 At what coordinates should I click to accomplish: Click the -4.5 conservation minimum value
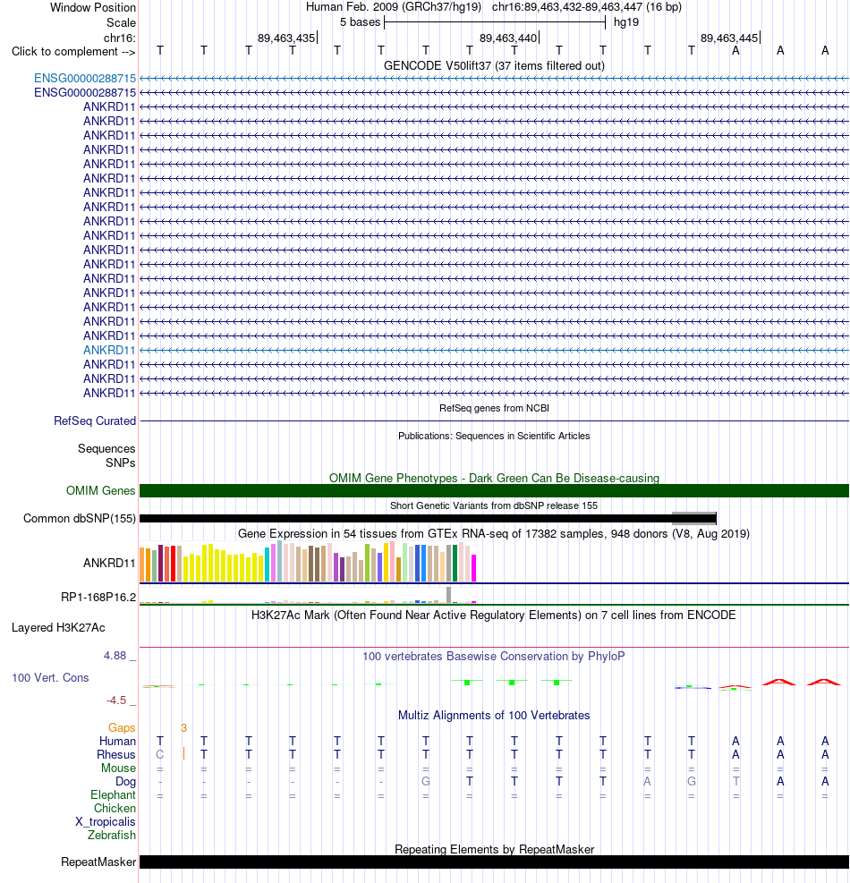pos(116,700)
